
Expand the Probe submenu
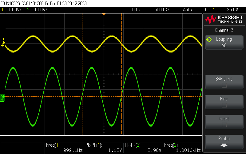click(x=224, y=142)
